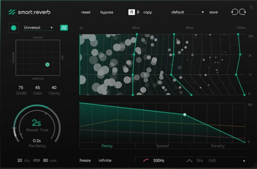Click the 0.2s Pre-Delay value
Image resolution: width=257 pixels, height=169 pixels.
coord(37,141)
